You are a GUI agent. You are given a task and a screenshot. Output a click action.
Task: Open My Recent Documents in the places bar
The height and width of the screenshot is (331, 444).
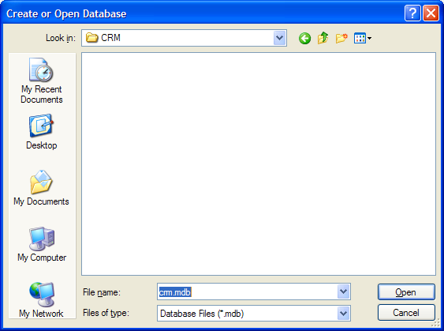tap(42, 81)
